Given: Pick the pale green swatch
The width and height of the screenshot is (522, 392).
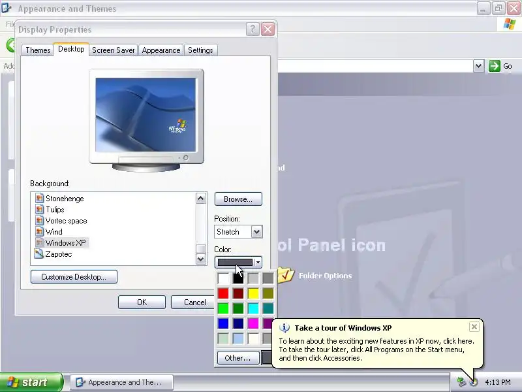Looking at the screenshot, I should pos(223,338).
